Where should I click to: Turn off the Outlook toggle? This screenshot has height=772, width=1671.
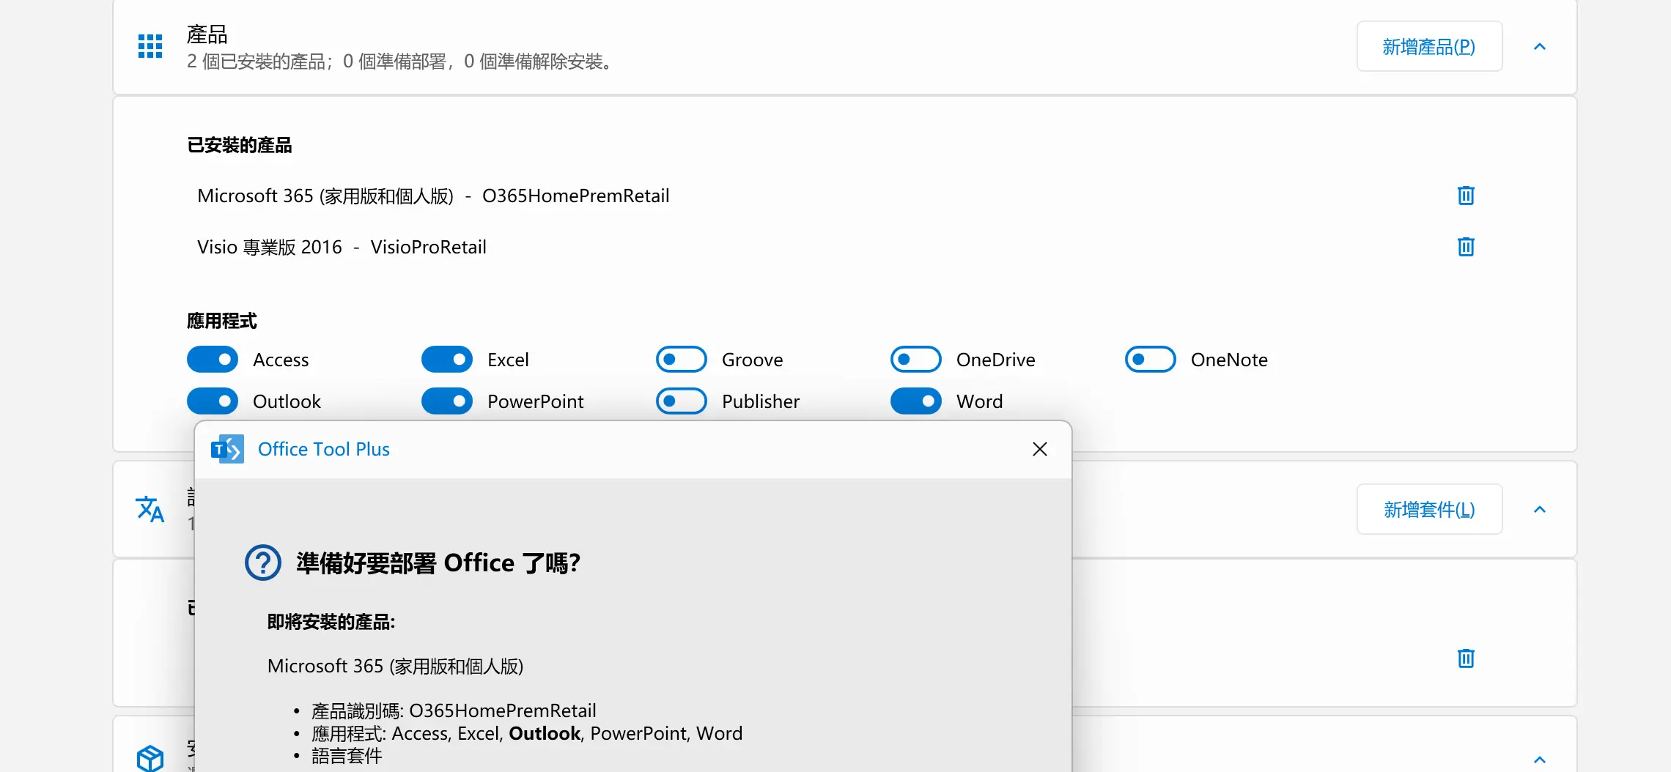[213, 401]
